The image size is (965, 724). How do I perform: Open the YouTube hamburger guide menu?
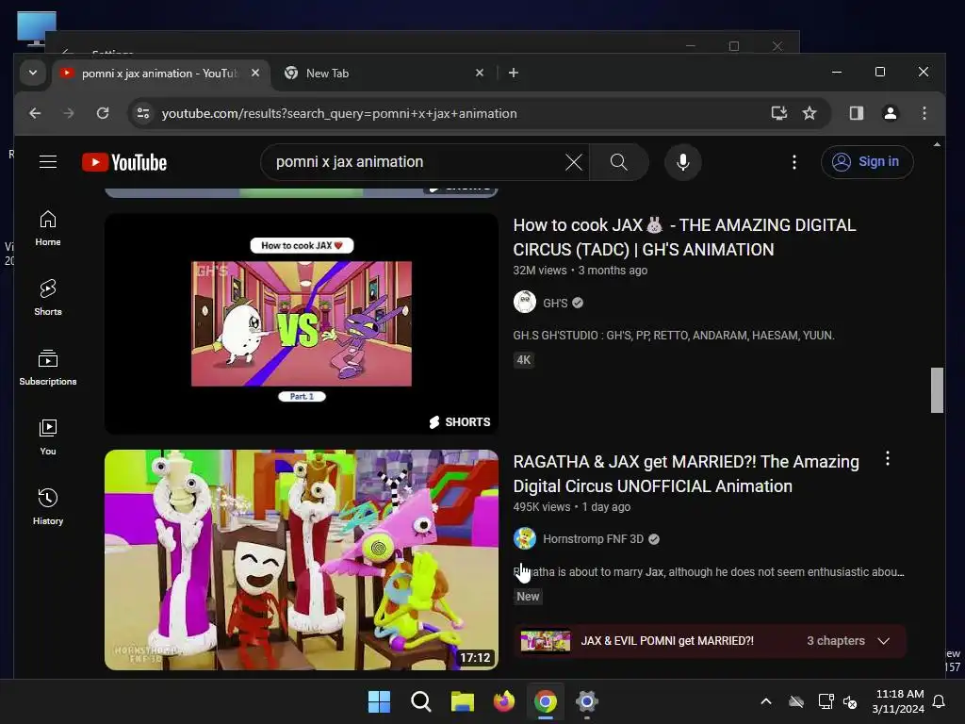pyautogui.click(x=48, y=162)
